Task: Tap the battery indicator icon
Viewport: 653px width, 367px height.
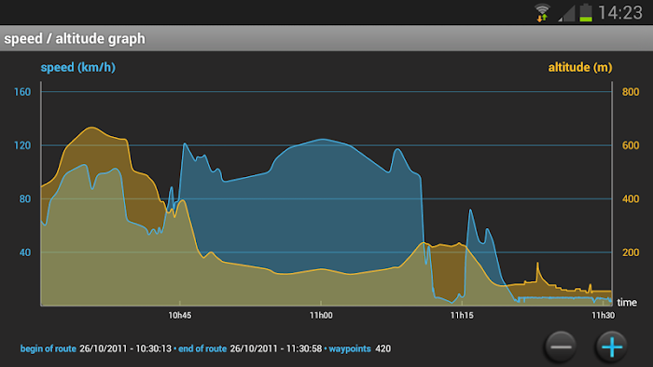Action: tap(586, 12)
